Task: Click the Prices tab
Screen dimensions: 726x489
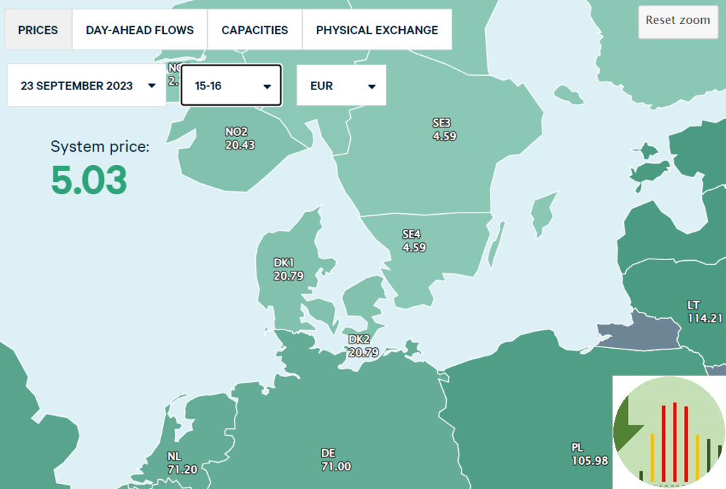Action: 38,30
